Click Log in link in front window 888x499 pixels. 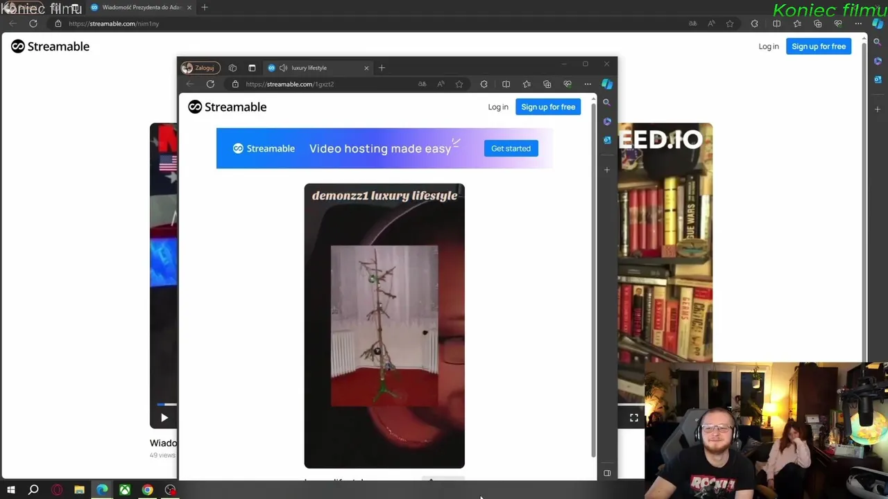498,107
